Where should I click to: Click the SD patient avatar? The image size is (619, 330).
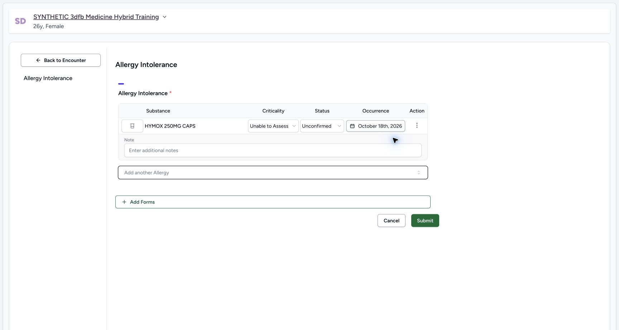[x=20, y=21]
